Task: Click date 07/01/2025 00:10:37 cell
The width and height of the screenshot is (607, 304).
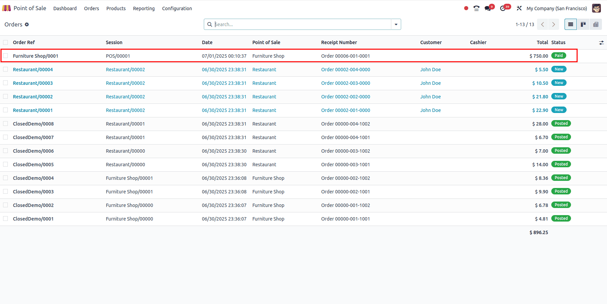Action: click(224, 56)
